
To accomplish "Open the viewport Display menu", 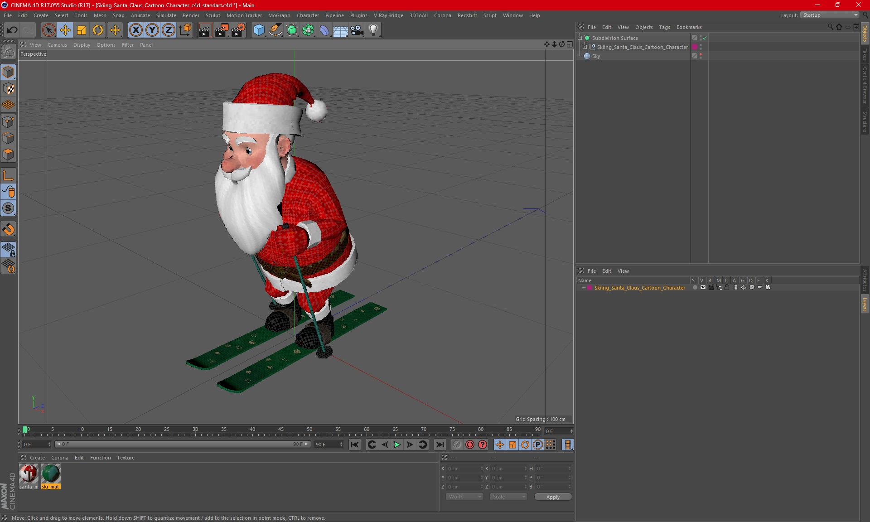I will [x=82, y=45].
